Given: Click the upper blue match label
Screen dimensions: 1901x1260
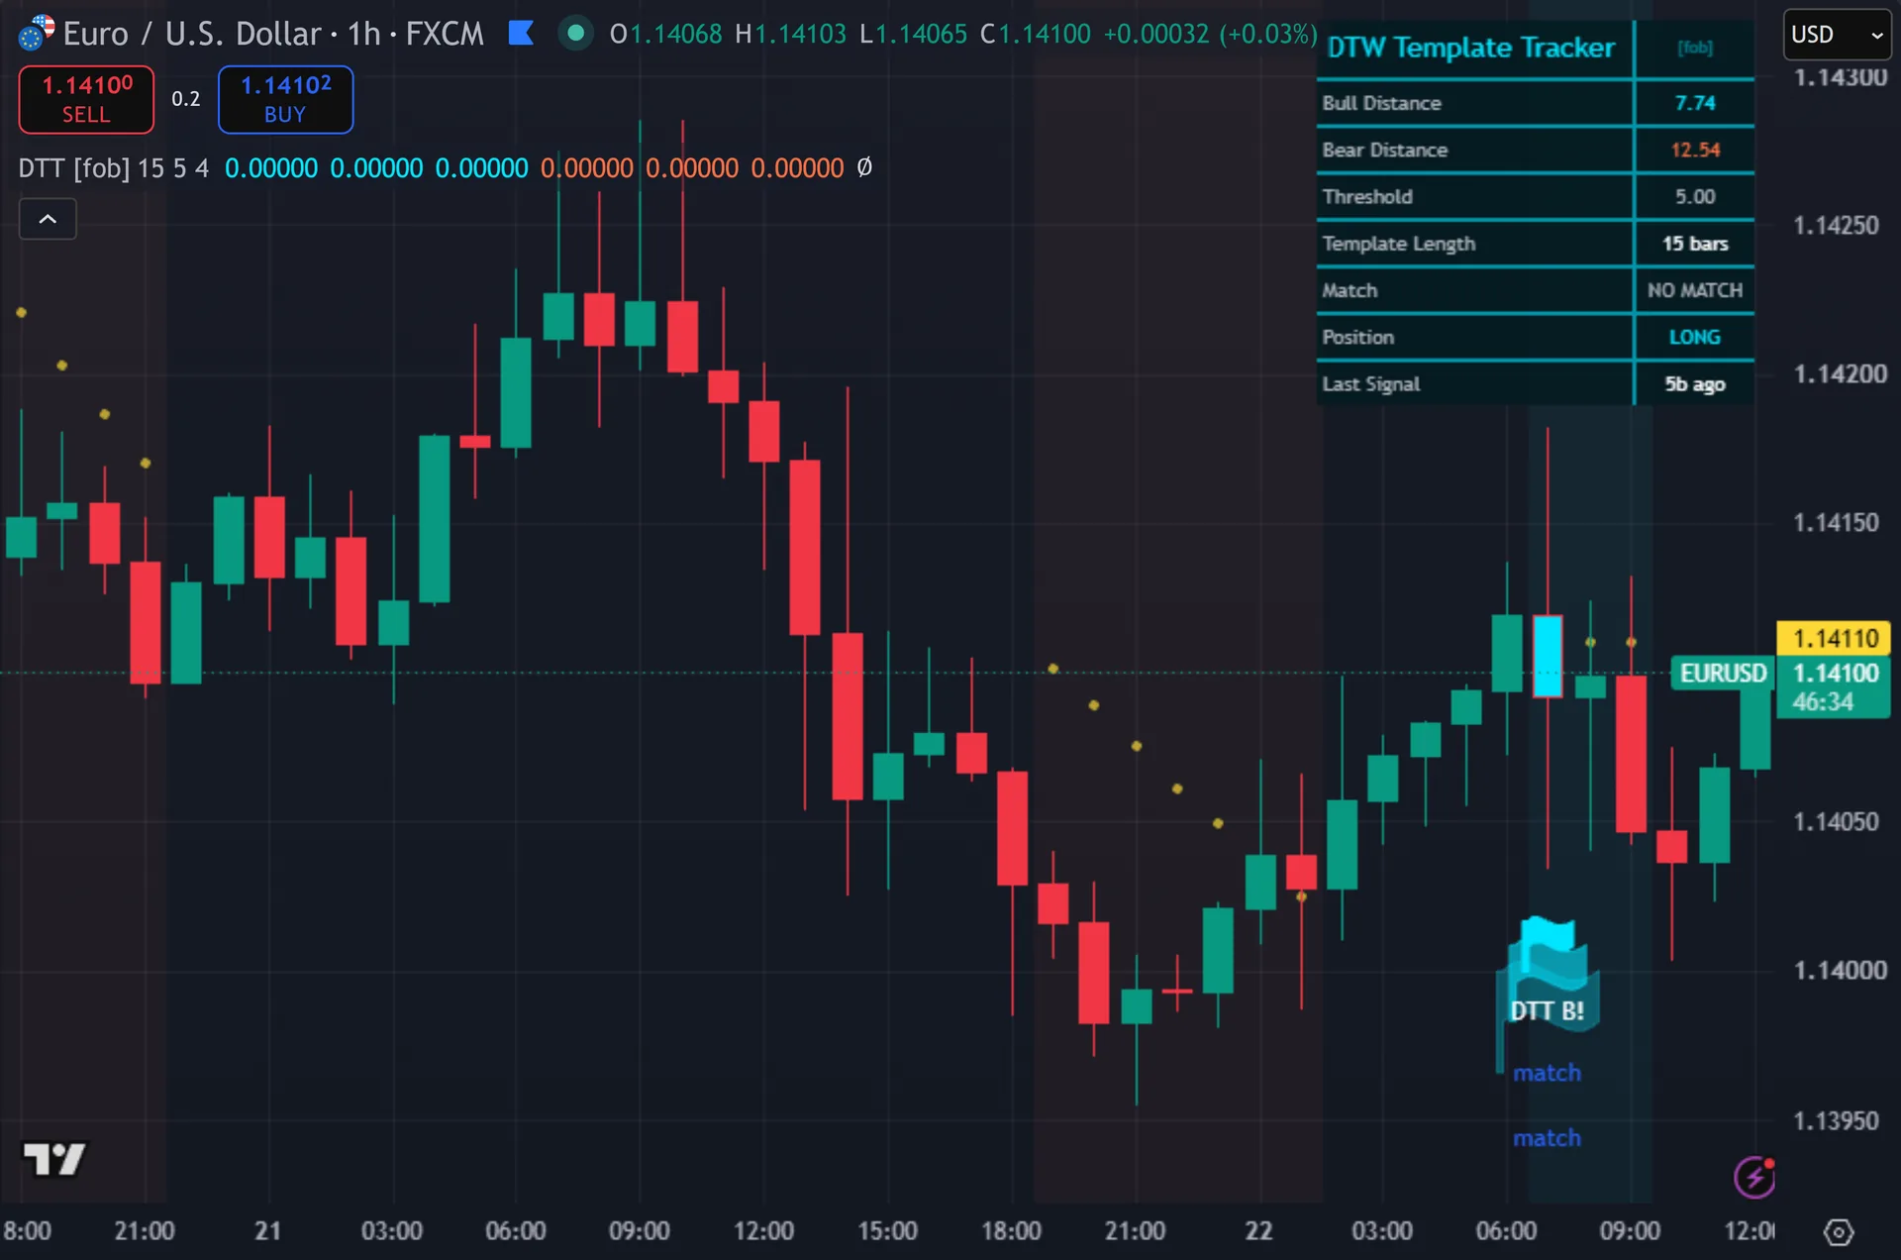Looking at the screenshot, I should coord(1547,1073).
